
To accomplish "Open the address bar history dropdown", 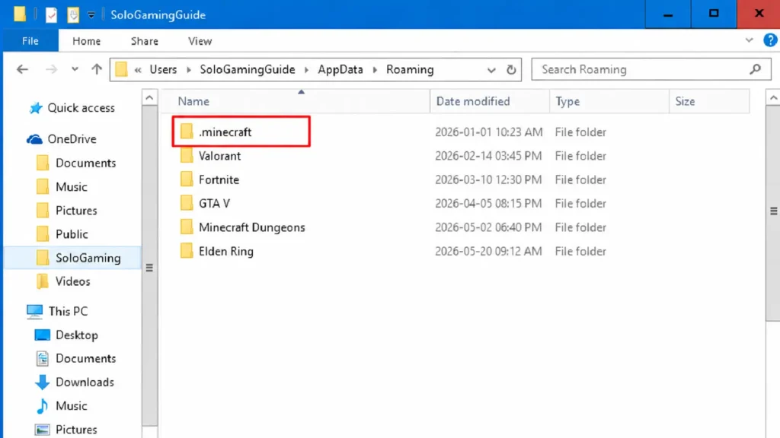I will pyautogui.click(x=491, y=70).
